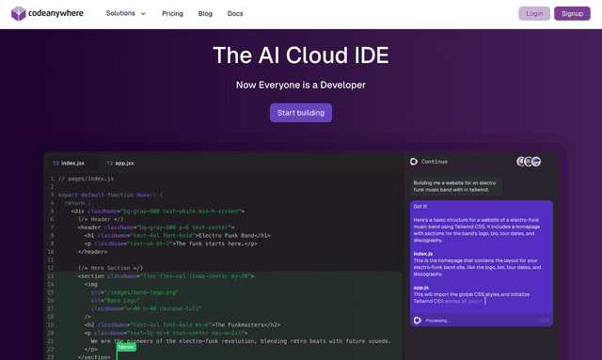Go to the Pricing page
The width and height of the screenshot is (602, 360).
[172, 14]
